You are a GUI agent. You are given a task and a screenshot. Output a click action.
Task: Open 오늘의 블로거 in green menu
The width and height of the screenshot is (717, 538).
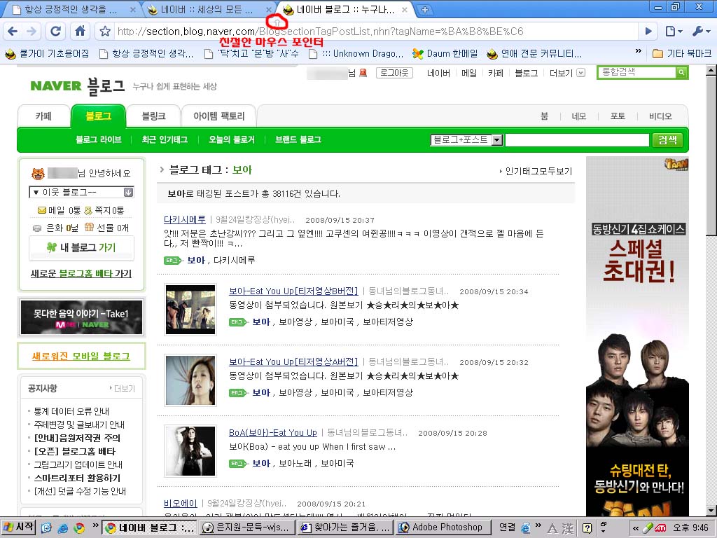click(x=231, y=139)
